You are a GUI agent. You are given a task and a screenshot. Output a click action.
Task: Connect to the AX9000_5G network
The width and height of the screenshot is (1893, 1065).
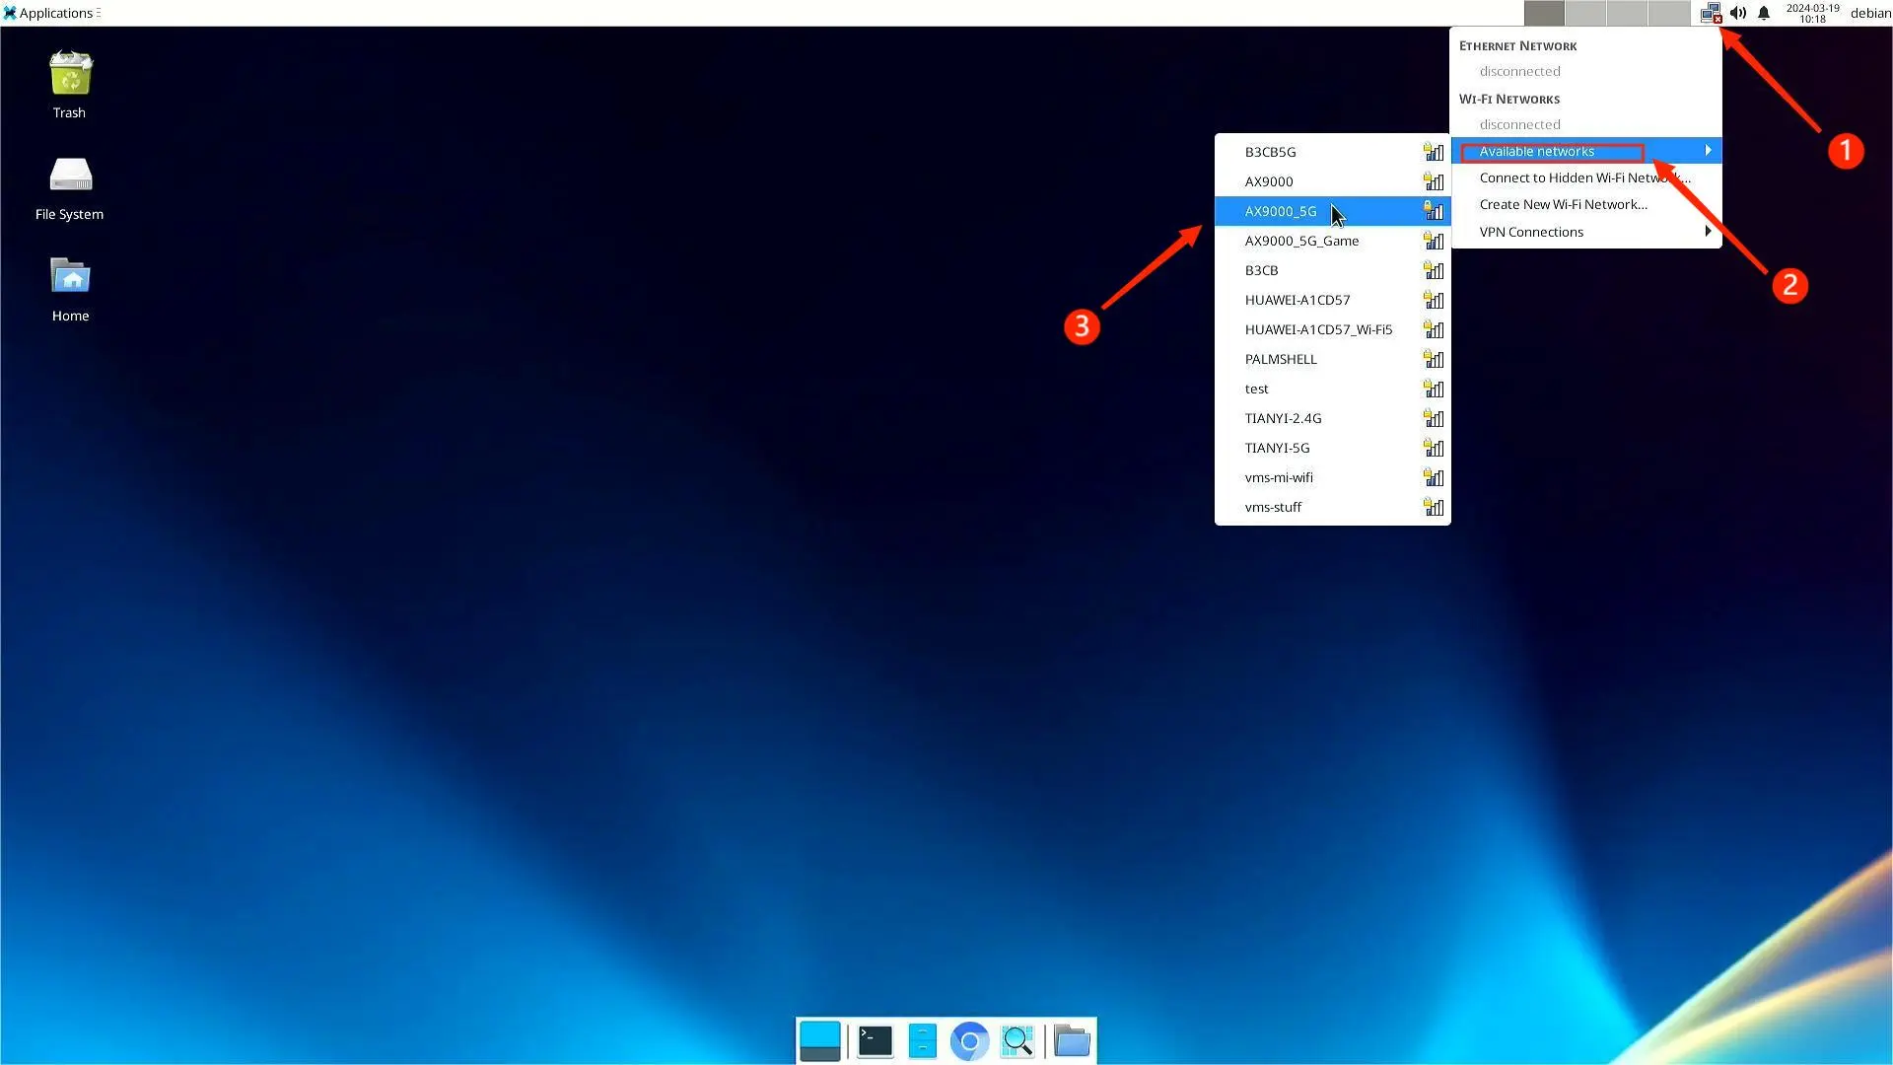(x=1332, y=211)
